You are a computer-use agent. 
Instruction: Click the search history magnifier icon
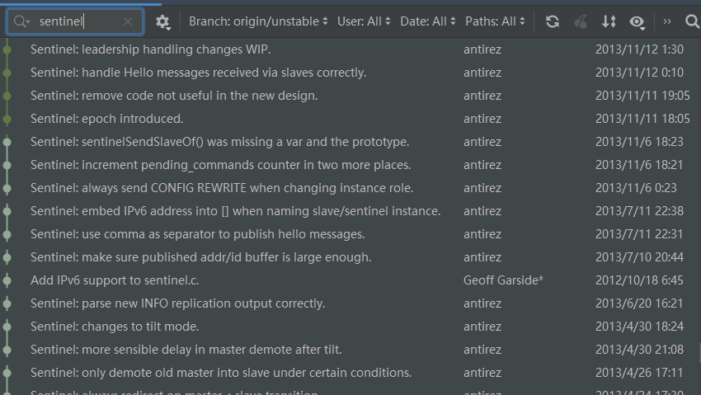point(21,21)
